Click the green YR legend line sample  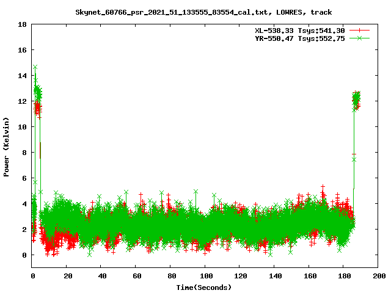coord(359,38)
